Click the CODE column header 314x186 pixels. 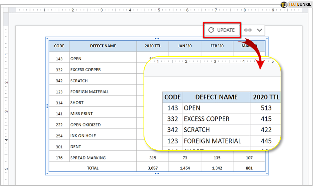tap(59, 46)
